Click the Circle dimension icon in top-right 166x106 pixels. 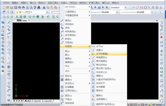(146, 7)
